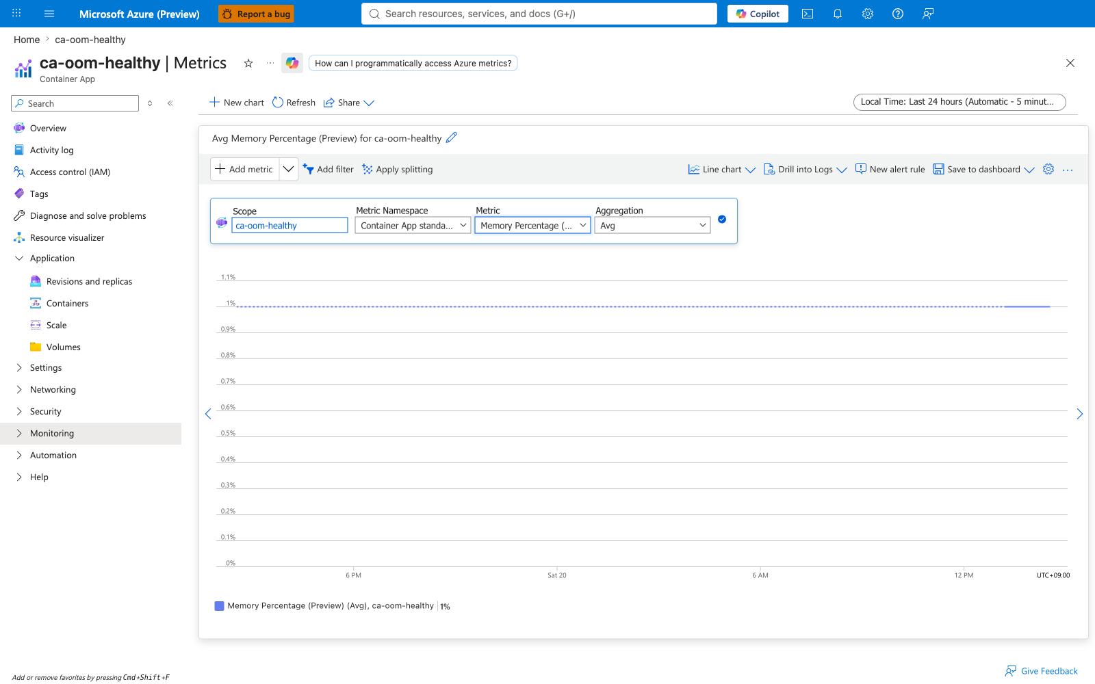Screen dimensions: 1095x684
Task: Open the Line chart type dropdown
Action: tap(722, 170)
